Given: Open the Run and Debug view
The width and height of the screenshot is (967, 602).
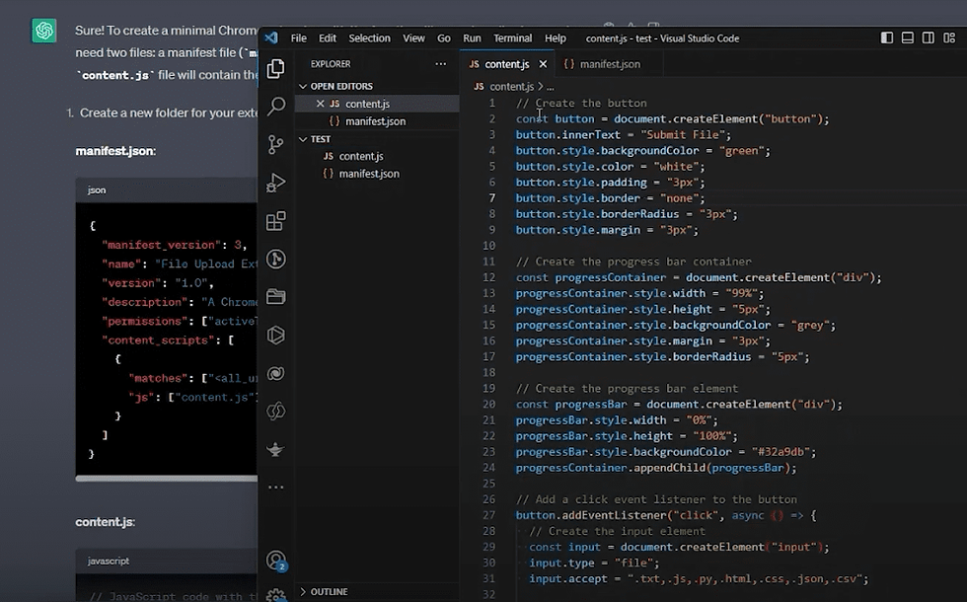Looking at the screenshot, I should tap(275, 183).
